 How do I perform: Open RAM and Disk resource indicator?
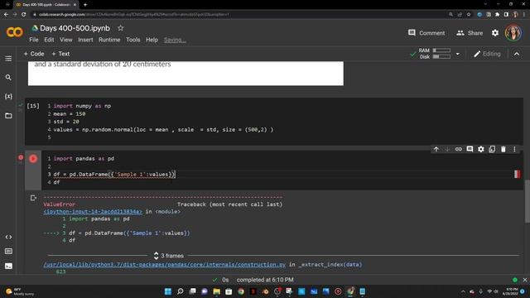[x=434, y=54]
